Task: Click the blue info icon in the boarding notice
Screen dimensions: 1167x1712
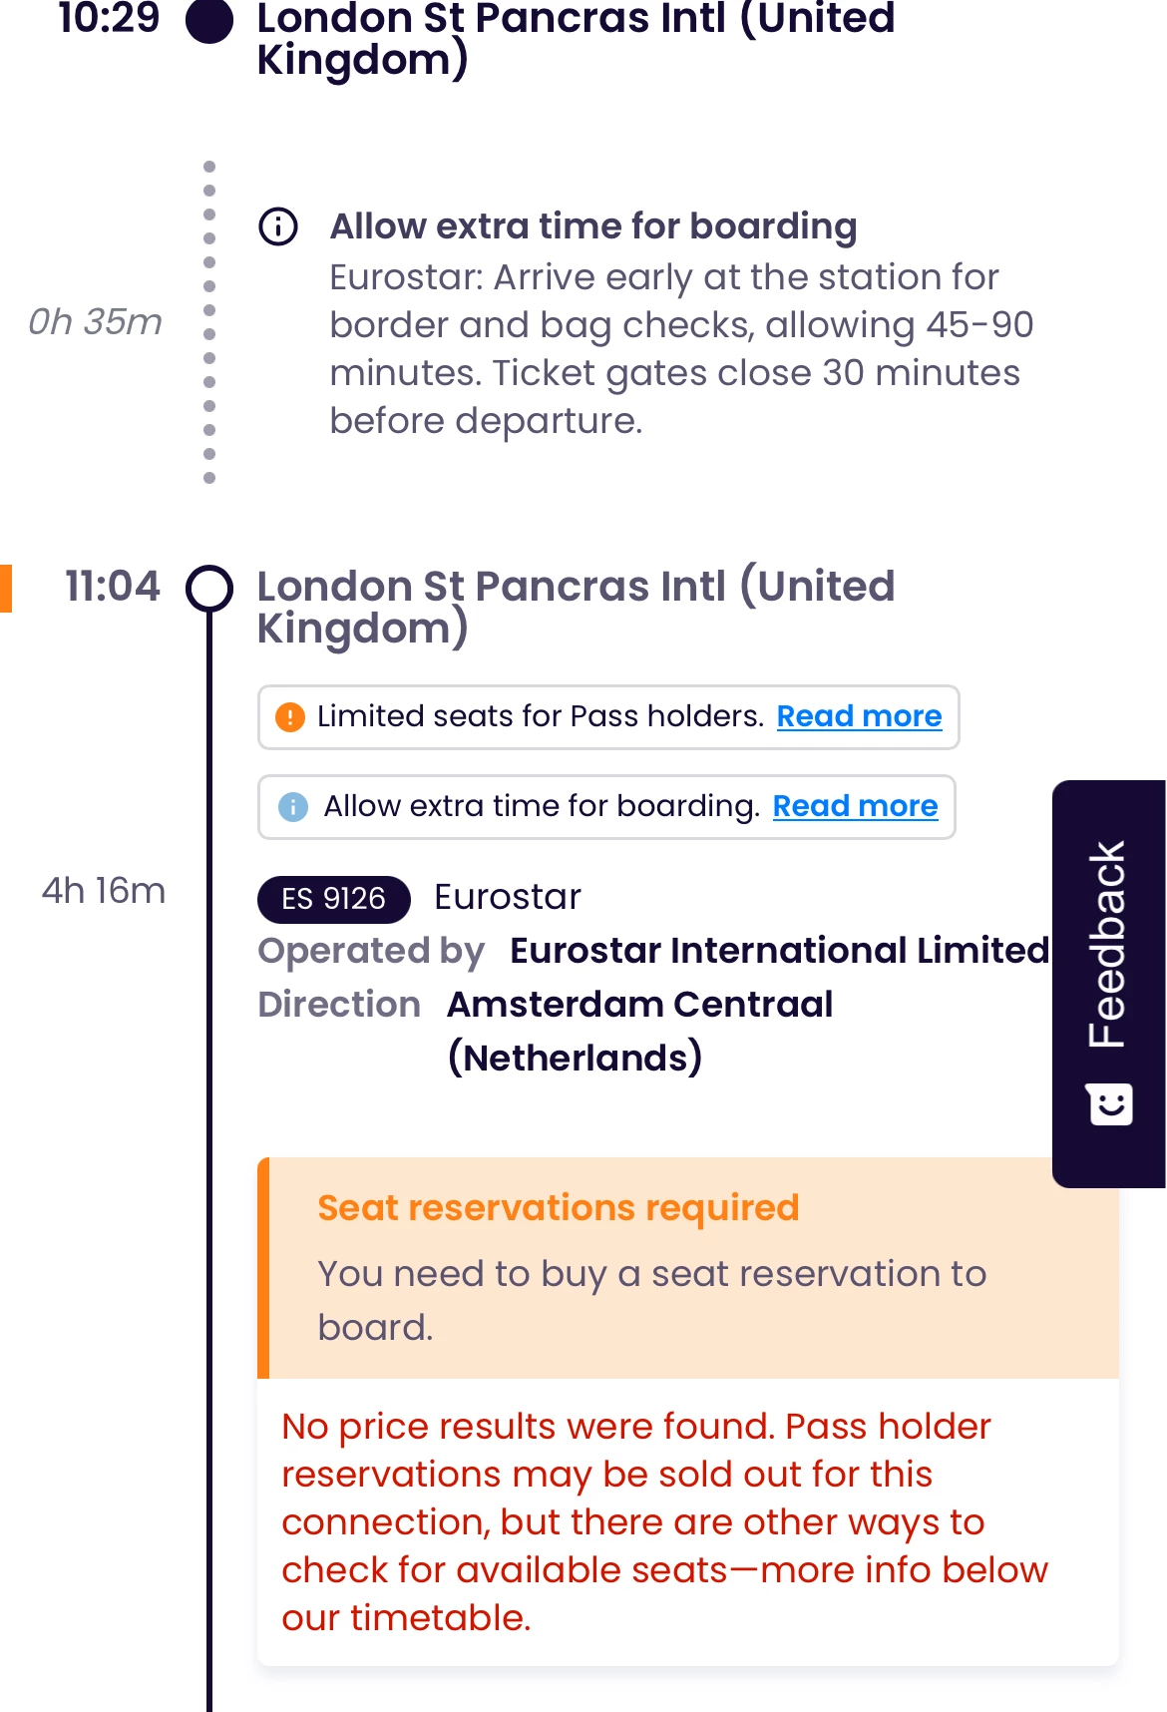Action: (x=293, y=806)
